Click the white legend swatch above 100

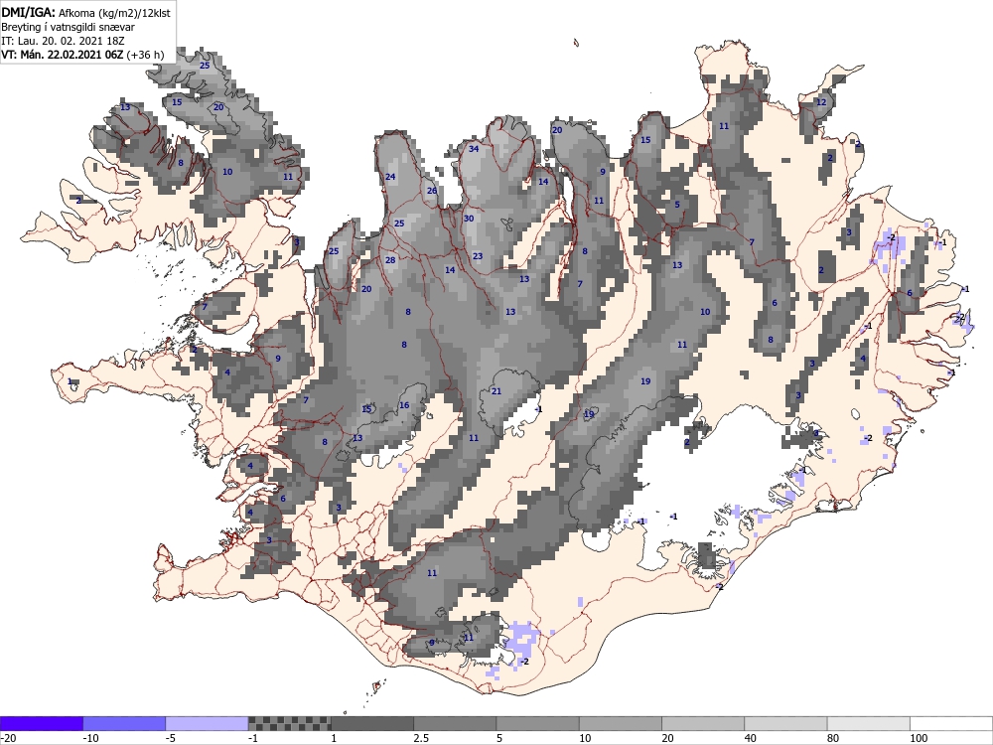tap(951, 723)
